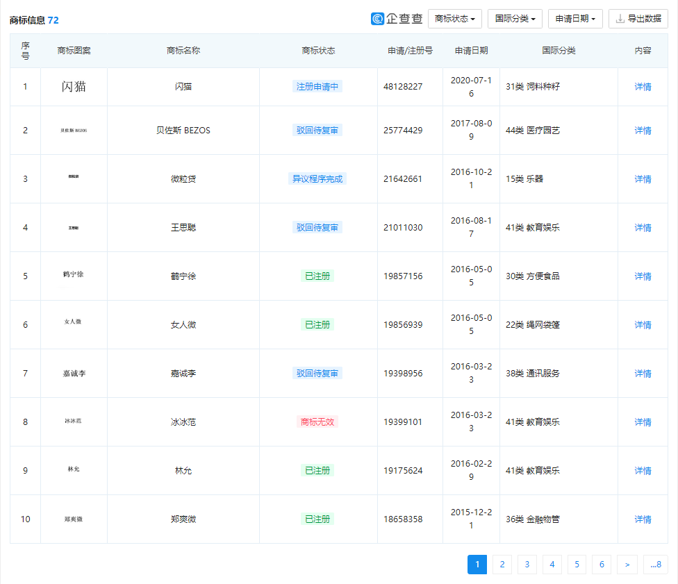The image size is (678, 584).
Task: Go to page 4 of results
Action: (x=552, y=565)
